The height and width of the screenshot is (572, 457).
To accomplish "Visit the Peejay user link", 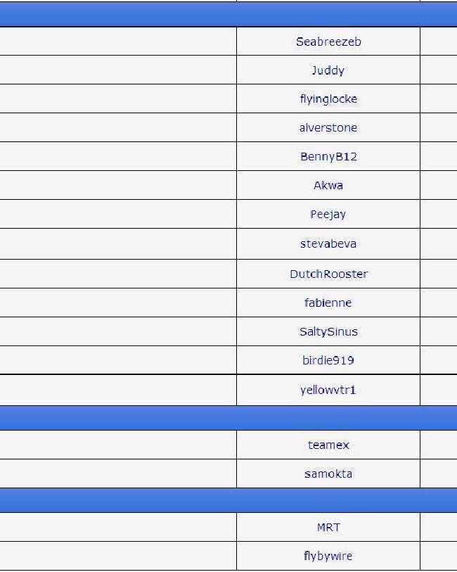I will tap(328, 214).
